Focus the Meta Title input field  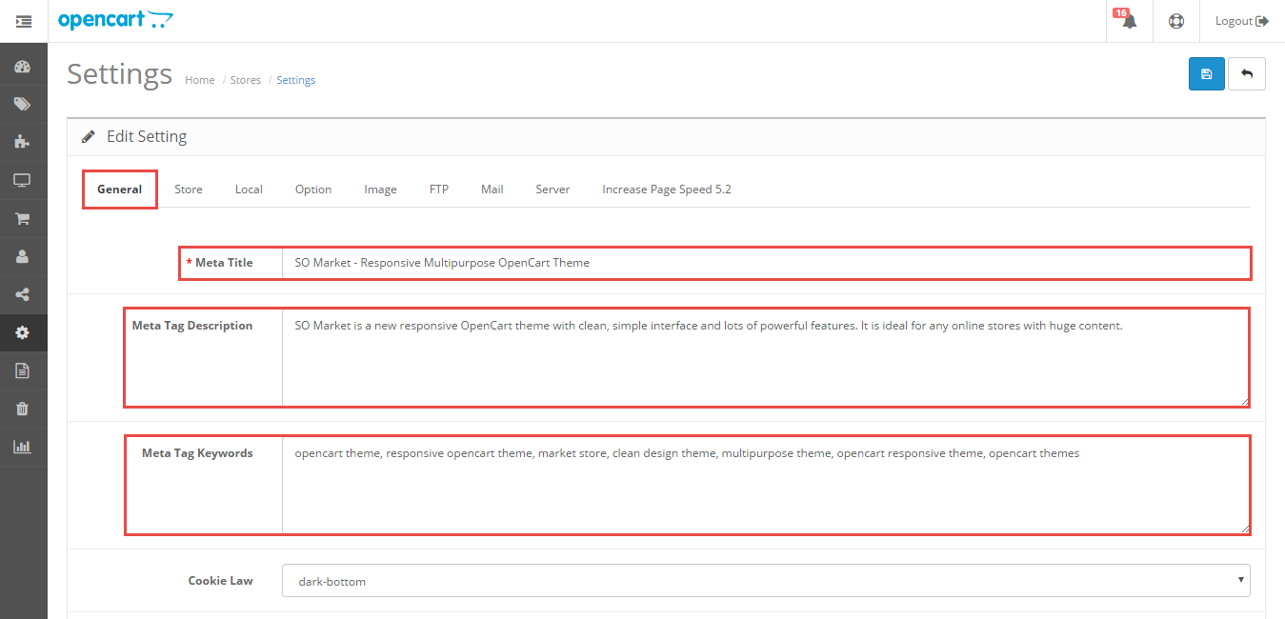tap(766, 263)
